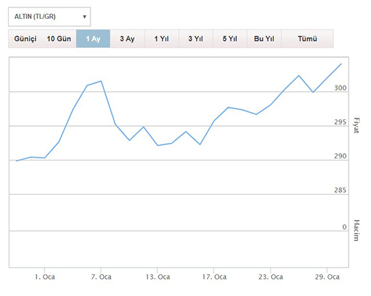Click the Tümü range button
371x296 pixels.
pyautogui.click(x=308, y=39)
